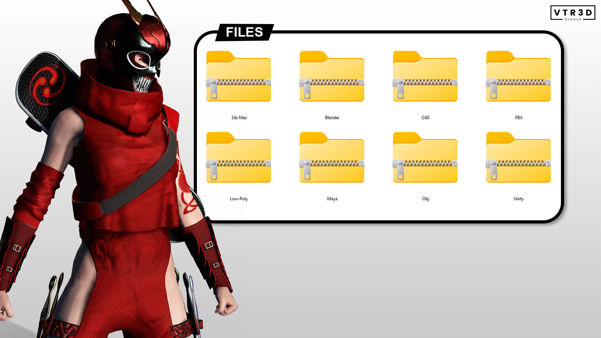Select the '3ds Max' file name label
The image size is (601, 338).
[x=239, y=118]
